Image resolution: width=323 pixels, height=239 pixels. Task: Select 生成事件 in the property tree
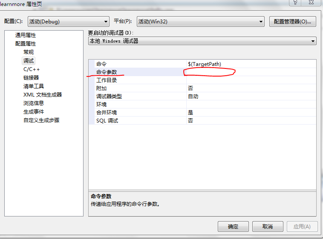click(x=34, y=112)
